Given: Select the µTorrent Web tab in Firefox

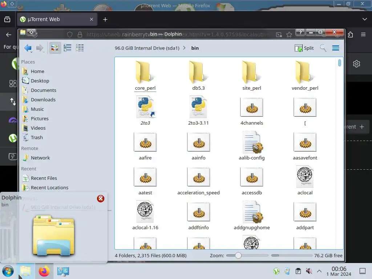Looking at the screenshot, I should coord(57,20).
